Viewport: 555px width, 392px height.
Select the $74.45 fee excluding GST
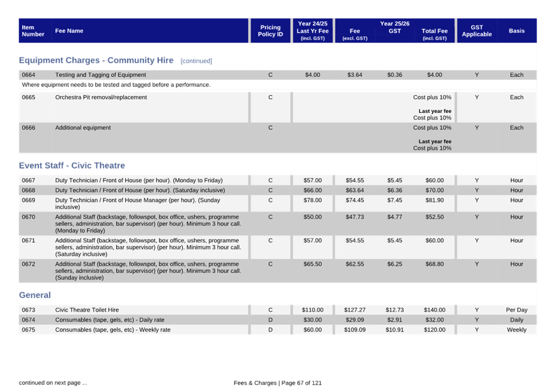pyautogui.click(x=355, y=200)
